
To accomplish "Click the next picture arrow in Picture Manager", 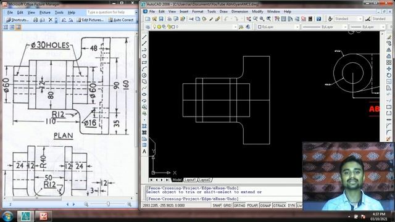I will [x=74, y=204].
